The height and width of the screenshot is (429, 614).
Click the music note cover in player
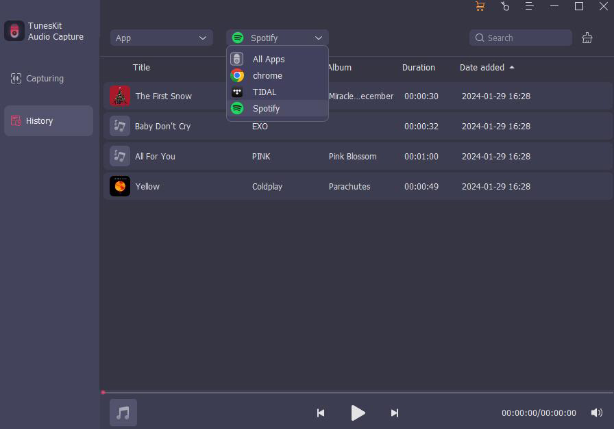(x=123, y=413)
